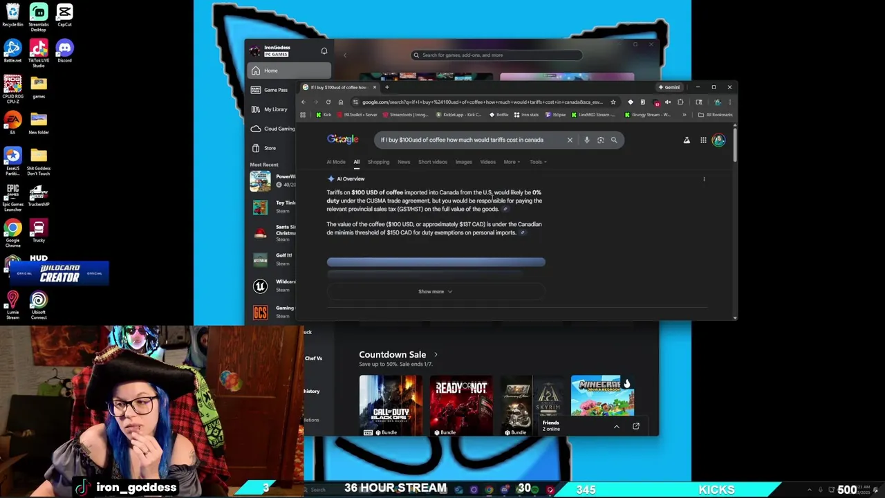This screenshot has height=498, width=885.
Task: Expand the hidden bookmarks overflow chevron
Action: pos(684,115)
